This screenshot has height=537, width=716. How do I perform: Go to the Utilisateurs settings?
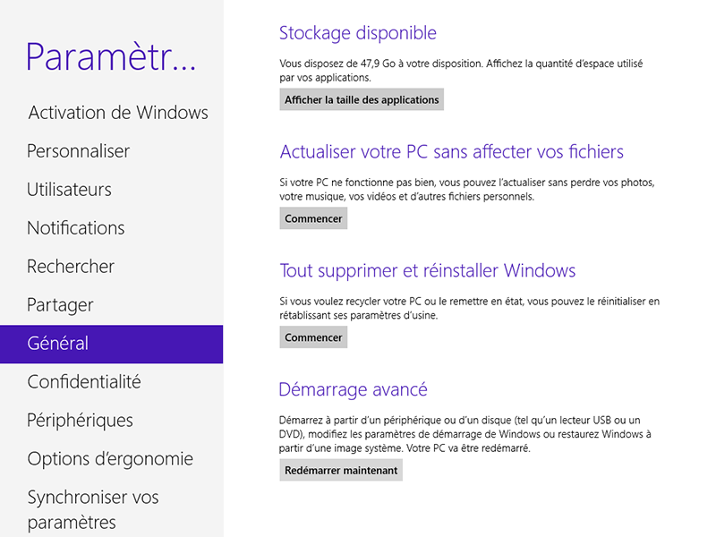click(70, 190)
